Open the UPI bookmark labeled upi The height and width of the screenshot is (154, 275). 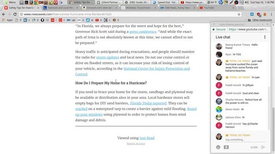71,20
